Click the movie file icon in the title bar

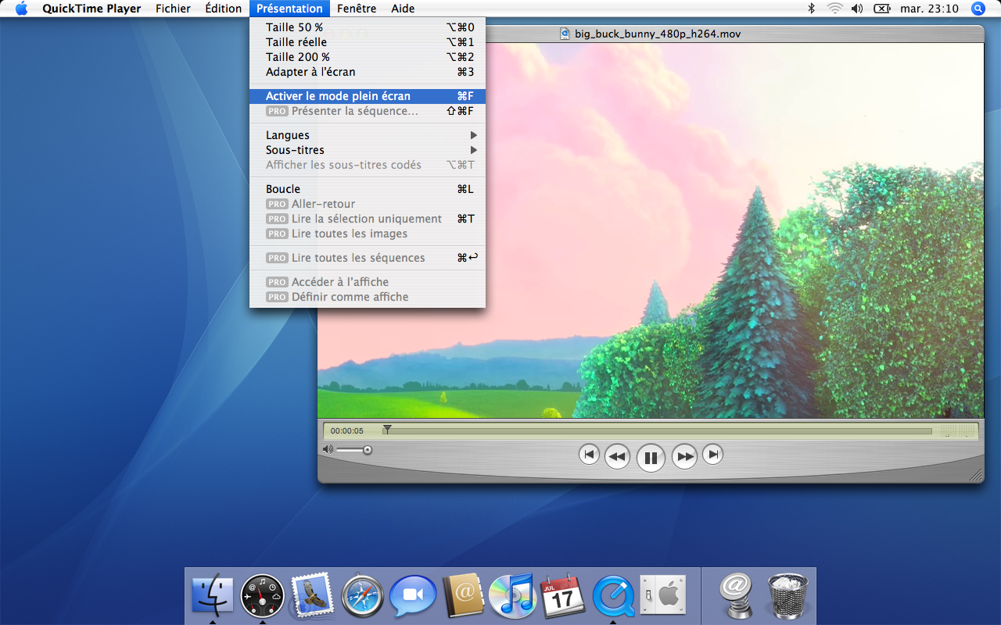pyautogui.click(x=565, y=34)
